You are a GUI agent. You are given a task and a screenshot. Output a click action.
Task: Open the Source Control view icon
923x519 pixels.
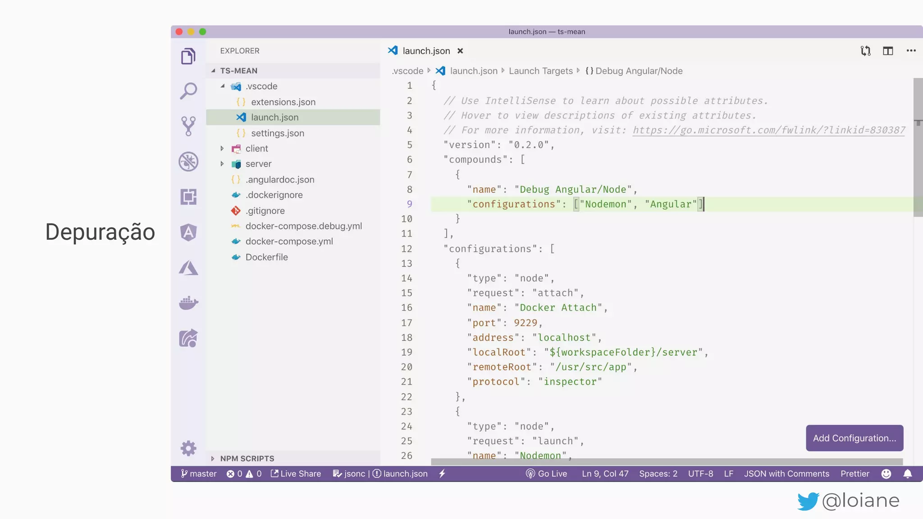188,126
